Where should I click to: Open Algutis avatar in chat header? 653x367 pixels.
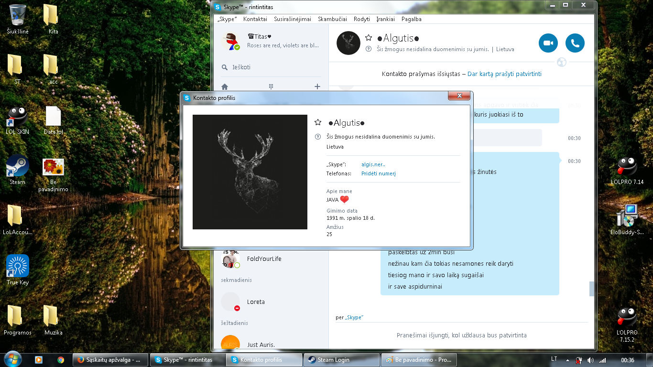coord(348,43)
